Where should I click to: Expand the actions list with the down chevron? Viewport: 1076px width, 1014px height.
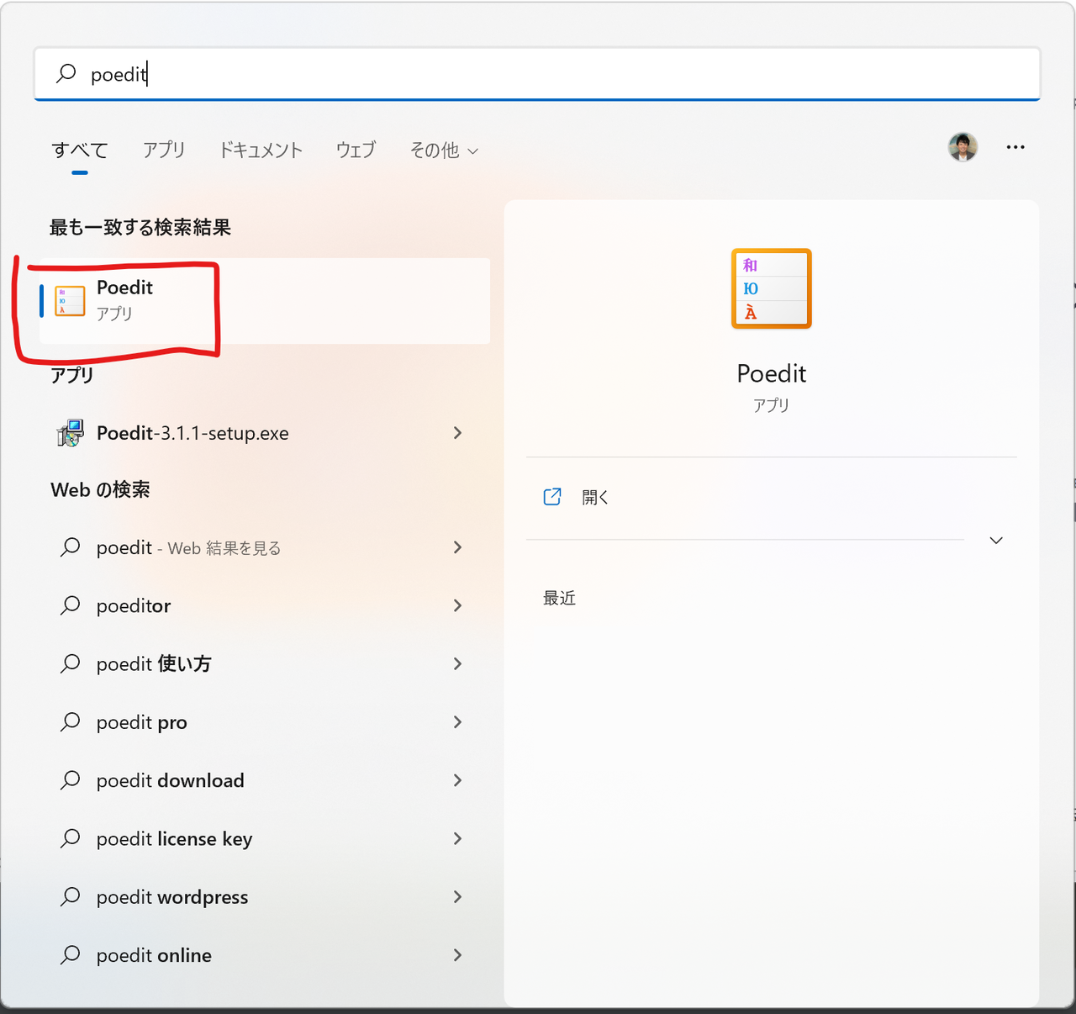click(x=996, y=541)
